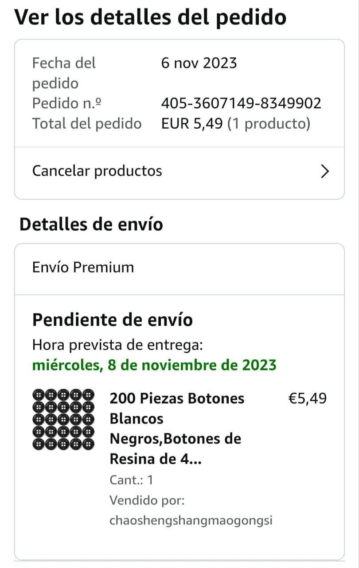Open the 200 Piezas Botones product title
Screen dimensions: 359x568
[177, 428]
